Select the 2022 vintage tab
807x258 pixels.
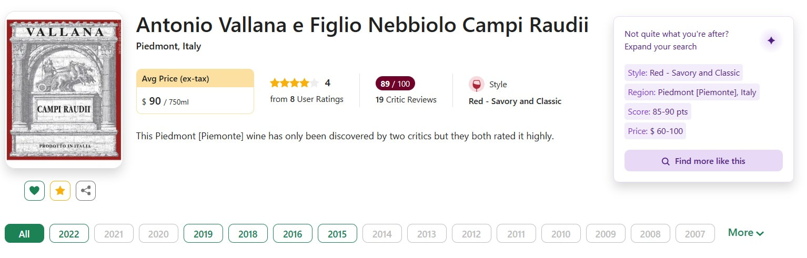[x=69, y=234]
